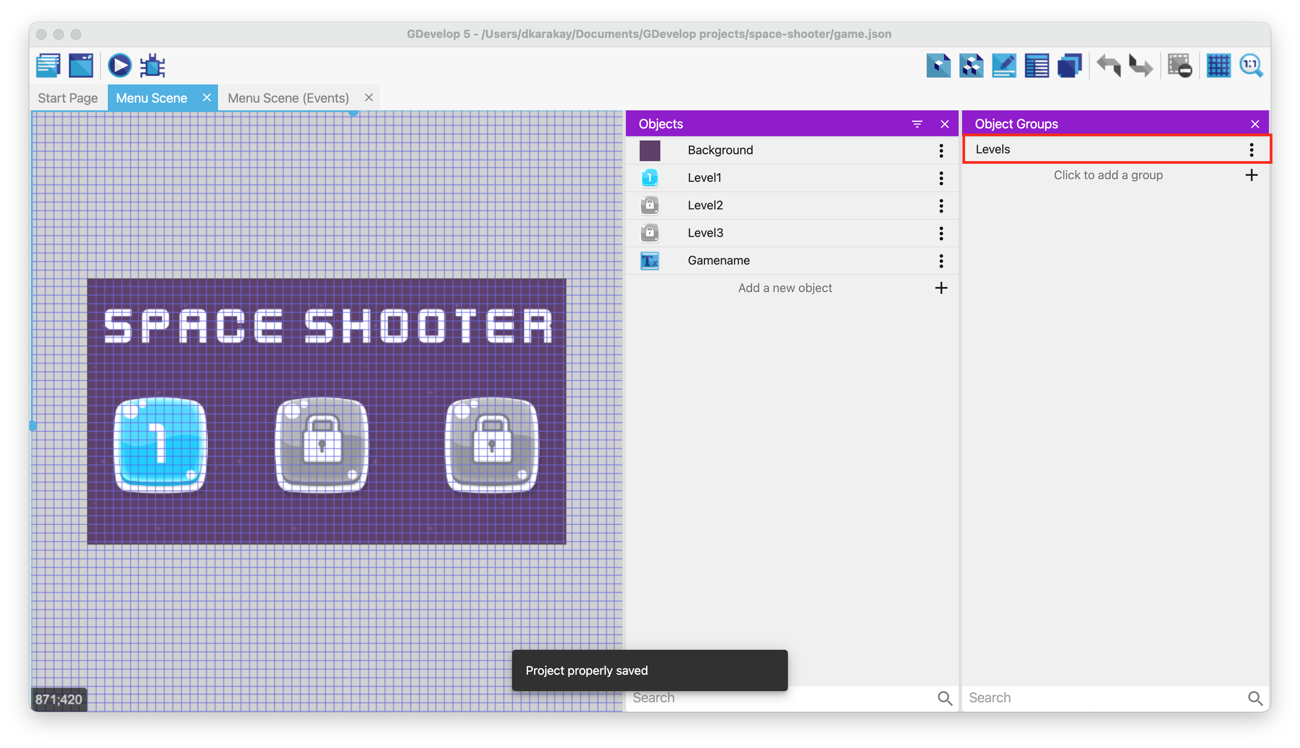Open the objects editor toolbar icon

click(938, 66)
